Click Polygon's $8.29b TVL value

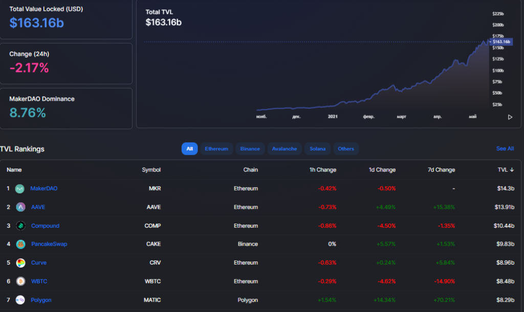coord(505,300)
